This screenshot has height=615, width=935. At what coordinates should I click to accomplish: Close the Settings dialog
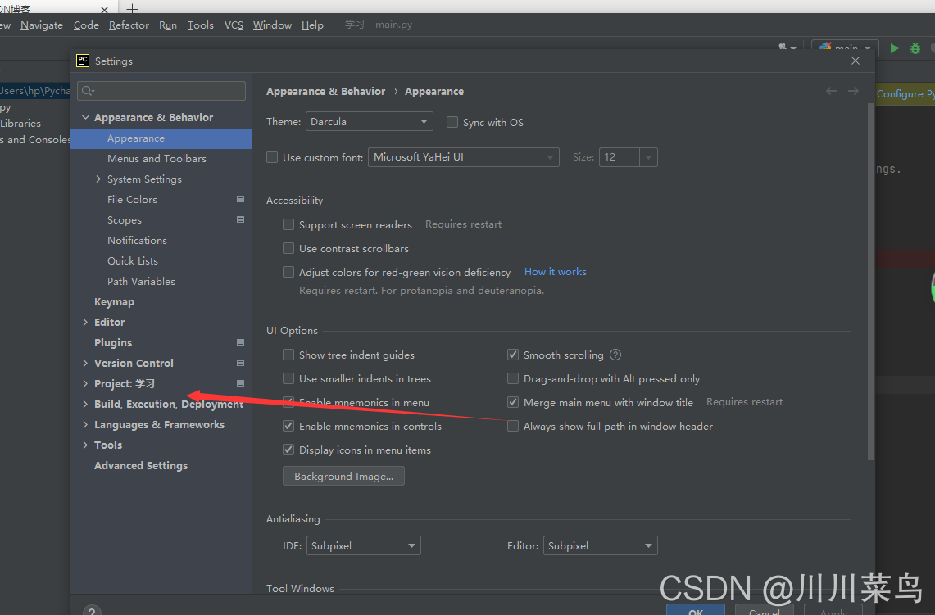click(855, 61)
